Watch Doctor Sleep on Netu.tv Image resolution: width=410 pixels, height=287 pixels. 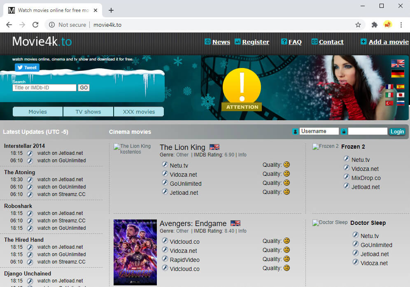370,236
